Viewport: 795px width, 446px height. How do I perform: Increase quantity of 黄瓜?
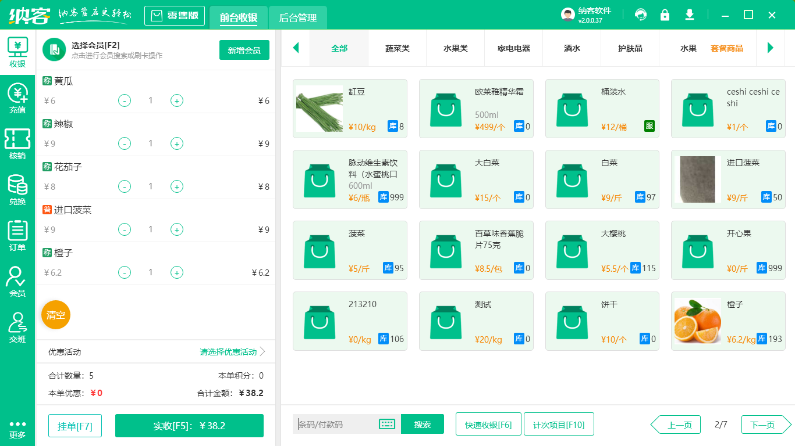177,100
